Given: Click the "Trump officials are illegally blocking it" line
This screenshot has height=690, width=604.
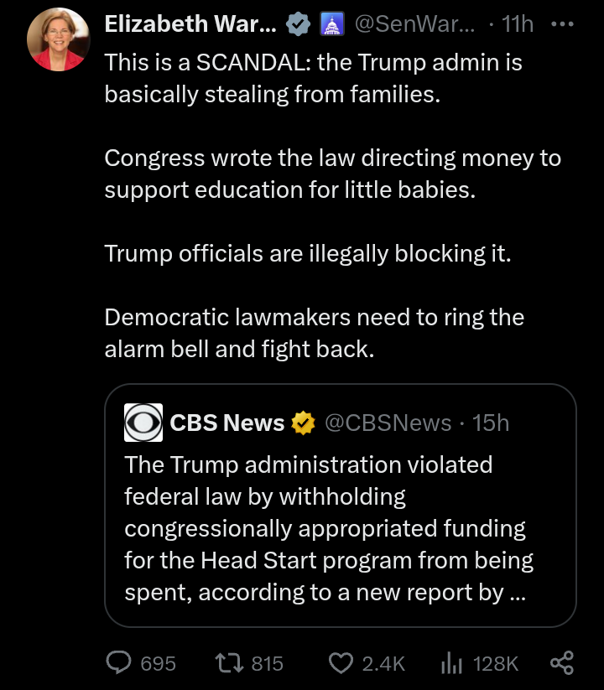Looking at the screenshot, I should click(x=307, y=253).
